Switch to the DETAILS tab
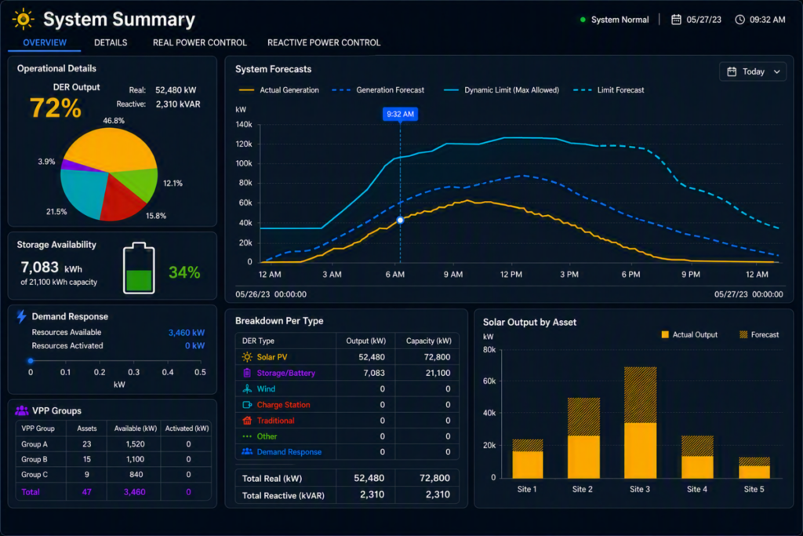Screen dimensions: 803x536 tap(111, 42)
